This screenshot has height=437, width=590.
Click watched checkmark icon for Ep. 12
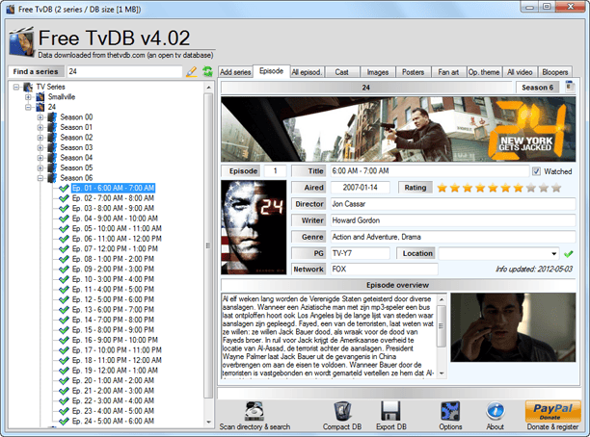tap(64, 299)
